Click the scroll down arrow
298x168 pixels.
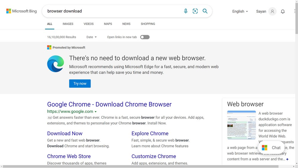297,164
